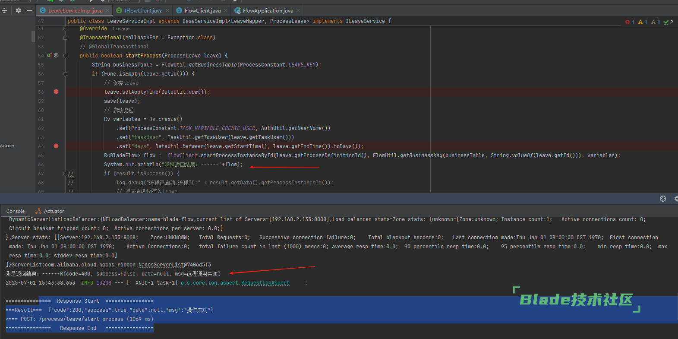Close the LeaveServiceImpl.java tab

coord(107,10)
